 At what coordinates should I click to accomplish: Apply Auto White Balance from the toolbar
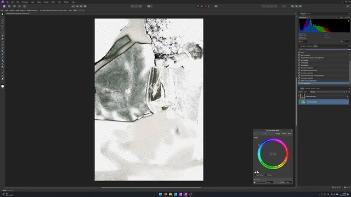(85, 6)
